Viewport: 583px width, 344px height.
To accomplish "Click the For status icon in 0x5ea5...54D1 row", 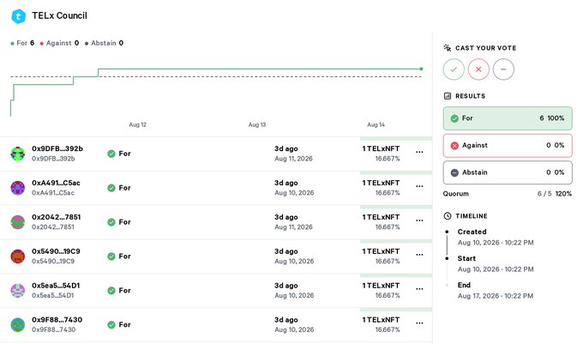I will 111,291.
